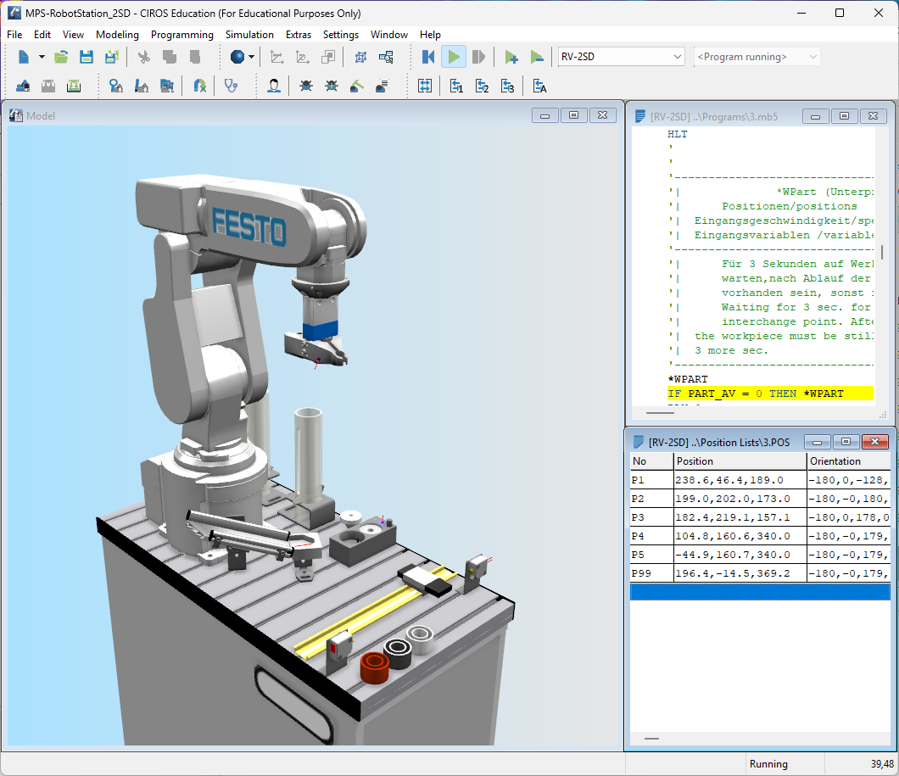Open the RV-2SD robot selection dropdown

pos(677,57)
